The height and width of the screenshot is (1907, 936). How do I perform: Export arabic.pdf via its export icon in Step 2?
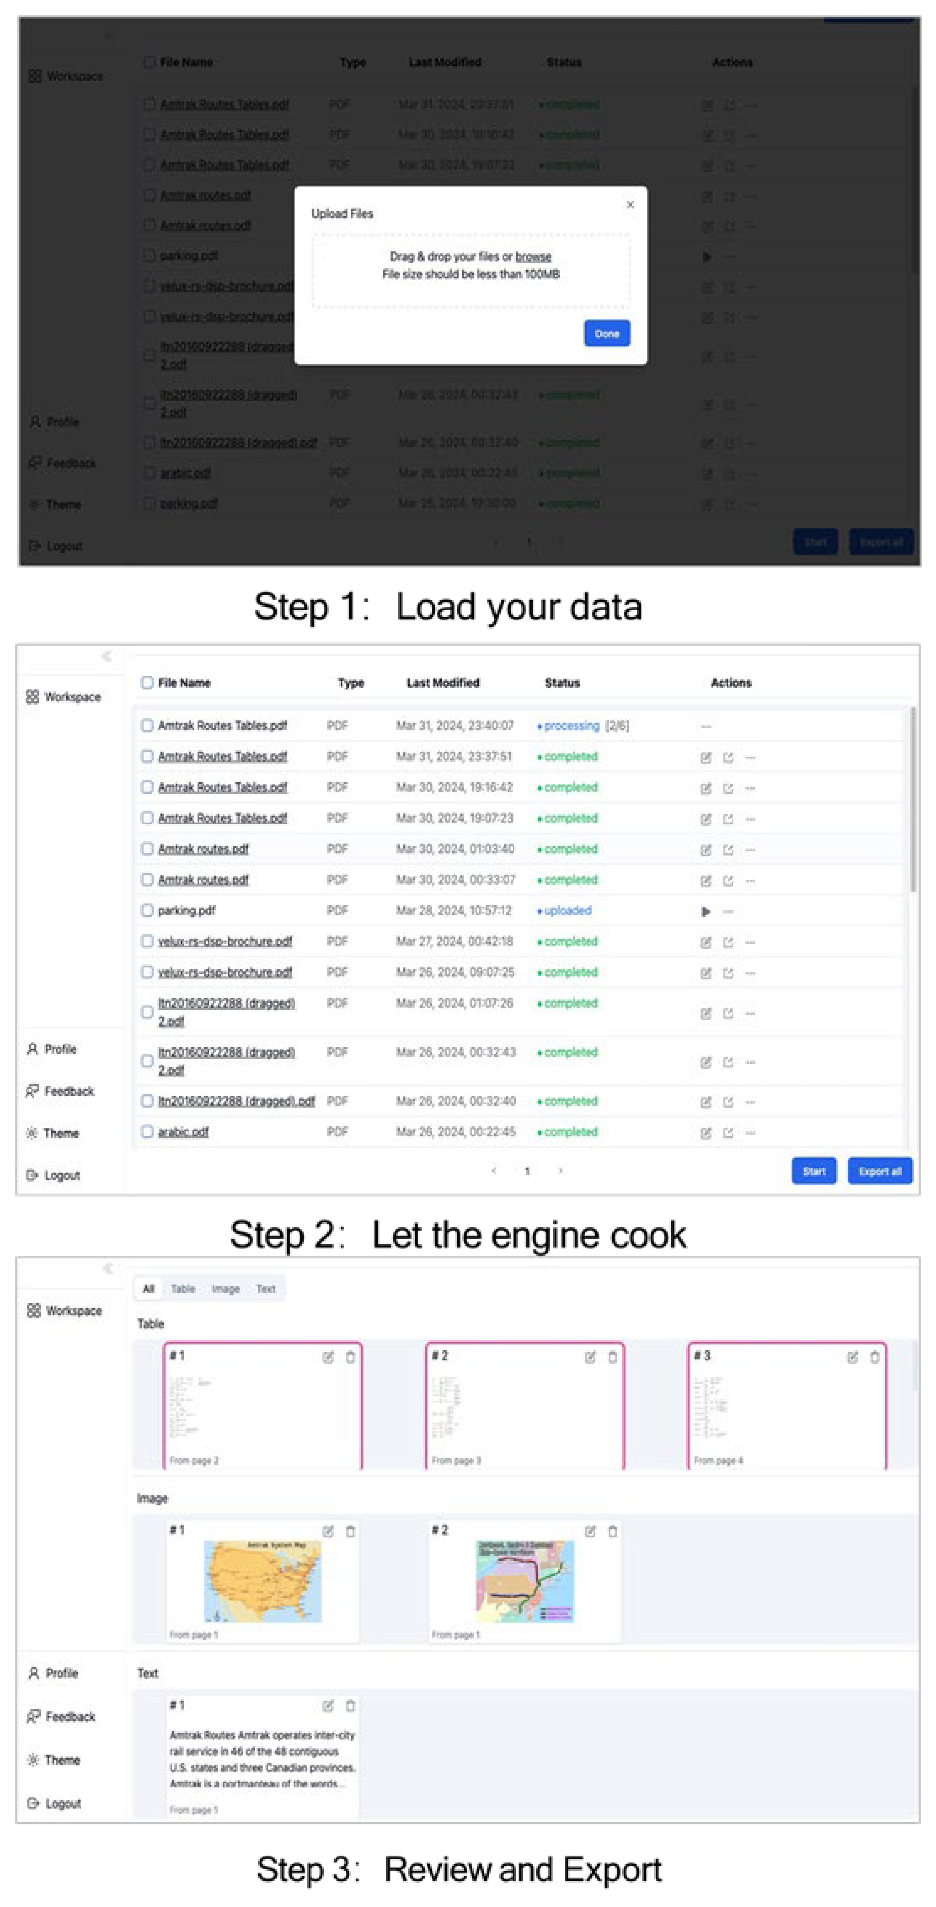pos(728,1133)
